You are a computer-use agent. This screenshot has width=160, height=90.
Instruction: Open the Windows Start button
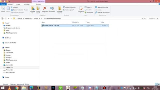[x=3, y=88]
